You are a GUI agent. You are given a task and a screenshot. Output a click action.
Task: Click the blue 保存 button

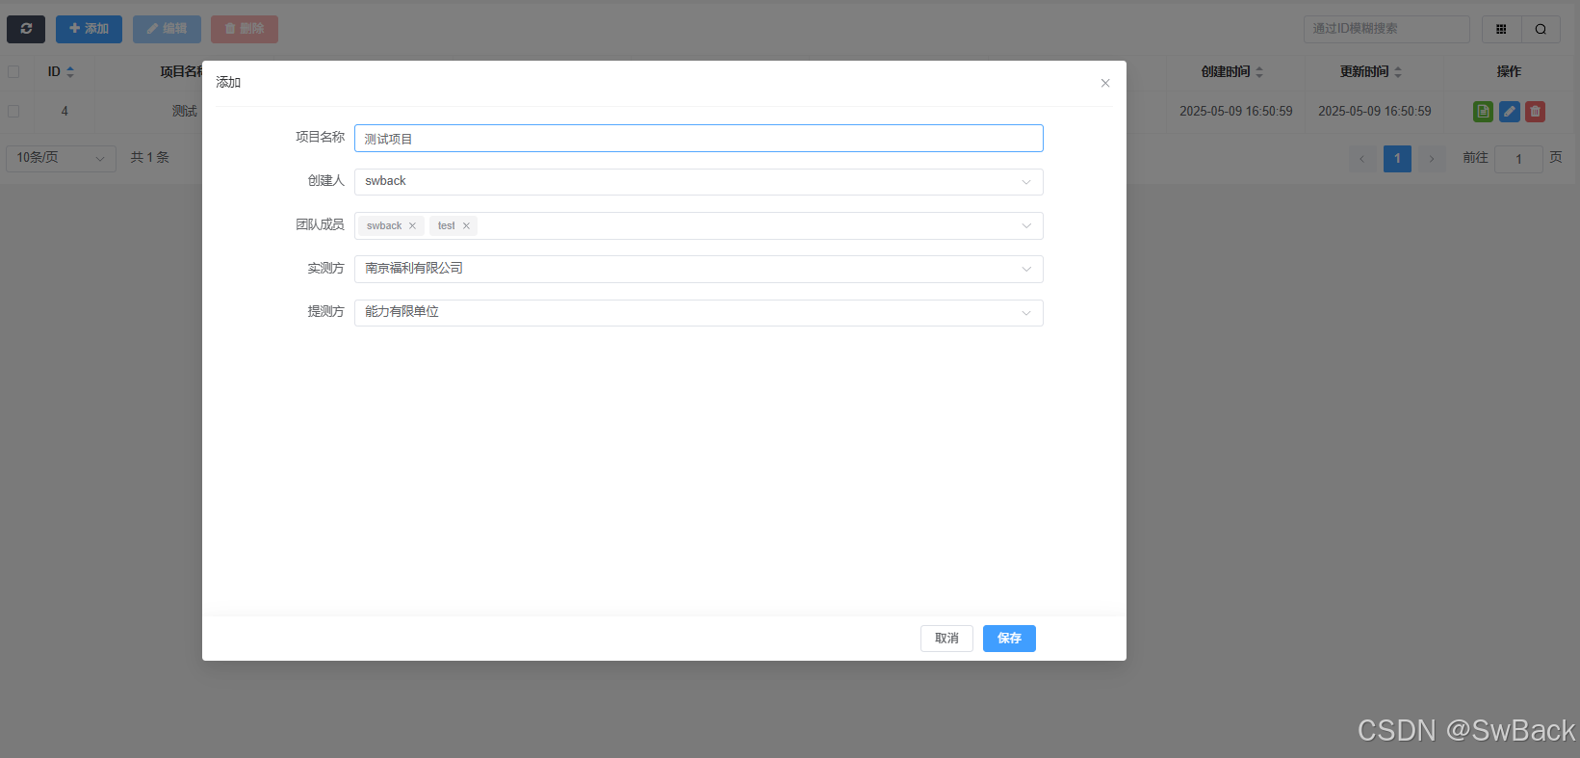tap(1009, 639)
